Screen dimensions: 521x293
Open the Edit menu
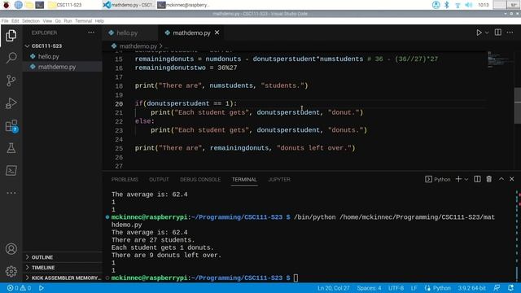coord(15,21)
